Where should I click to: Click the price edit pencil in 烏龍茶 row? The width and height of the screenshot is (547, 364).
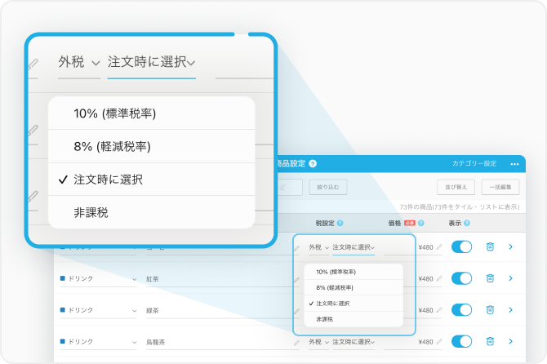pos(439,341)
